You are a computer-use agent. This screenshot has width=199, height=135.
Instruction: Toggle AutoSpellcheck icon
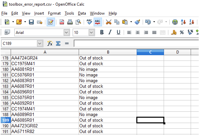tap(98, 22)
